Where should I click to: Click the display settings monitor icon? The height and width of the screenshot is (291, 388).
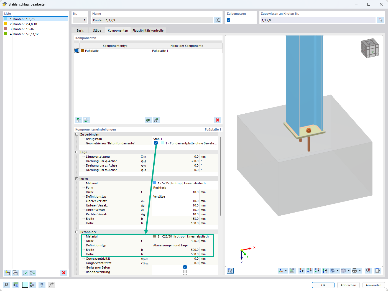coord(42,285)
